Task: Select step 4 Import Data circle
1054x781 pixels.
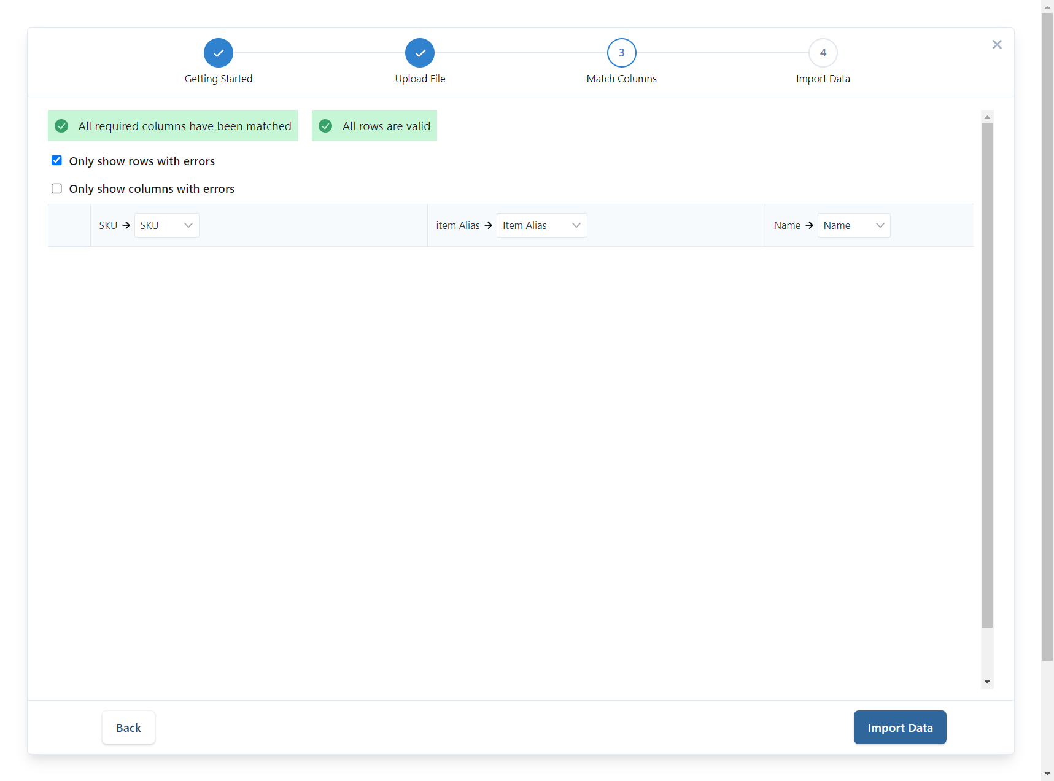Action: (x=823, y=53)
